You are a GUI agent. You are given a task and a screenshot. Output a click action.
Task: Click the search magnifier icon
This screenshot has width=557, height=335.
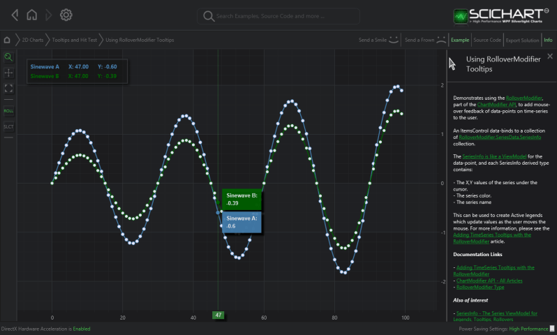click(x=209, y=16)
